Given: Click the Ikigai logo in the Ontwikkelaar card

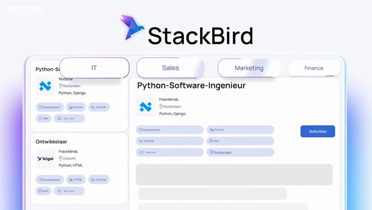Looking at the screenshot, I should (45, 158).
